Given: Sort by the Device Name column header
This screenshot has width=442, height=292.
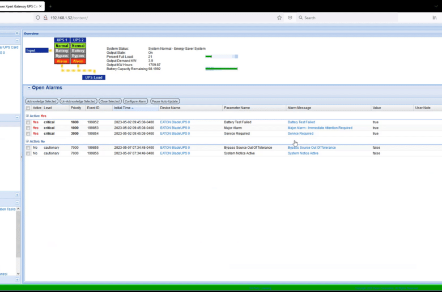Looking at the screenshot, I should (x=190, y=108).
